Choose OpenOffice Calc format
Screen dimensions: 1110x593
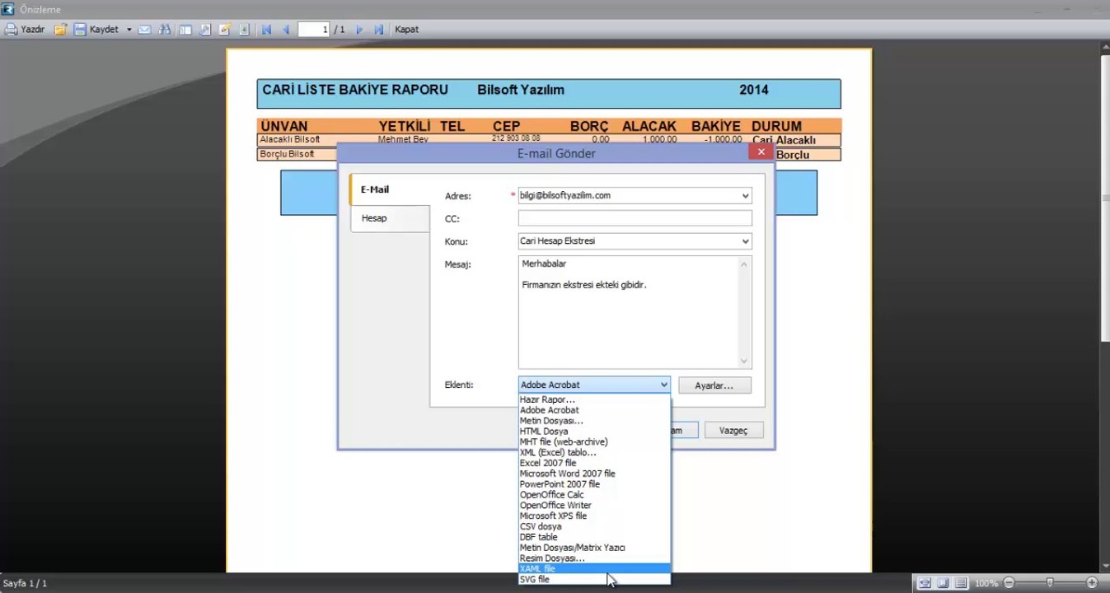594,495
